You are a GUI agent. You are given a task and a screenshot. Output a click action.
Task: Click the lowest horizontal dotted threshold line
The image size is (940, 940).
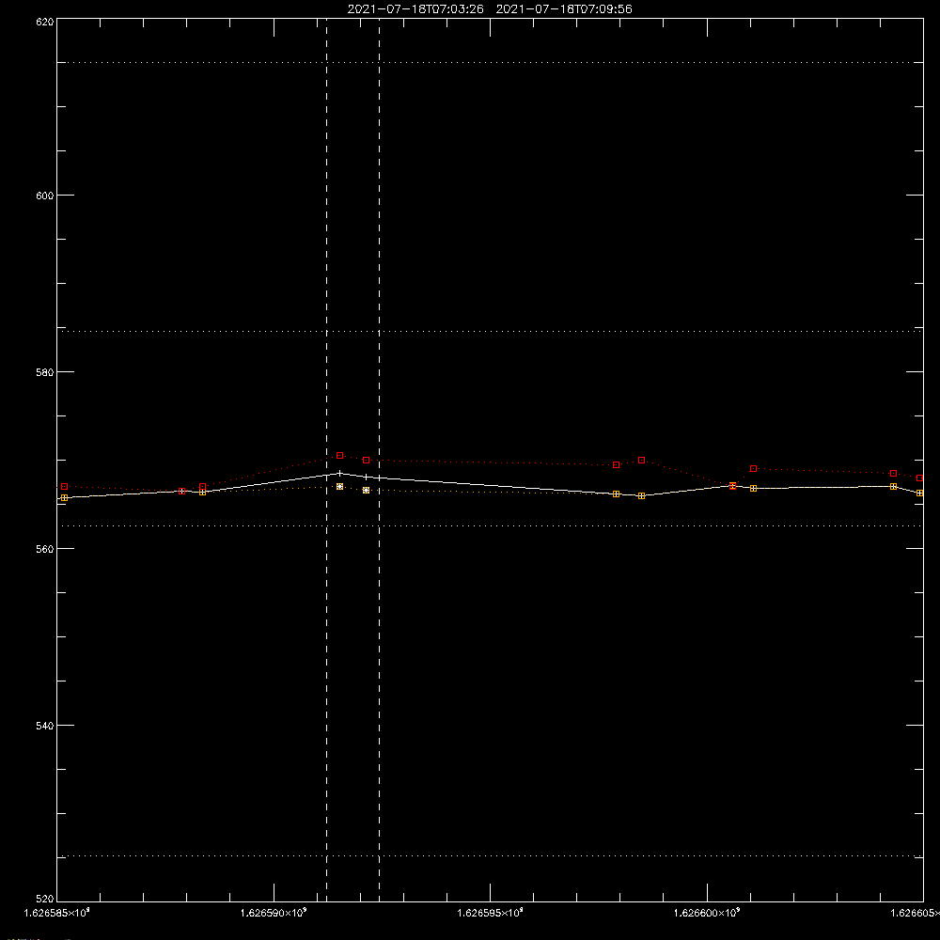tap(490, 856)
